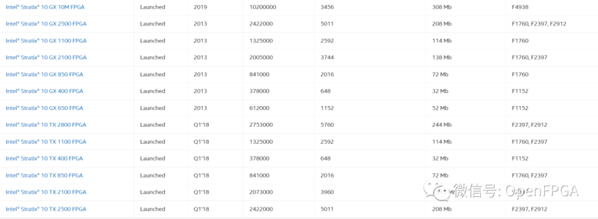Click Intel Stratix 10 TX 400 FPGA link
This screenshot has height=219, width=598.
point(44,159)
